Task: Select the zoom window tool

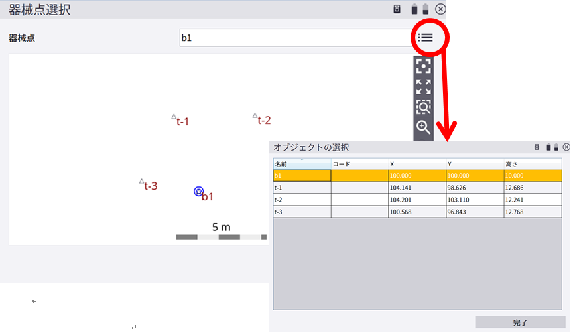Action: (x=423, y=106)
